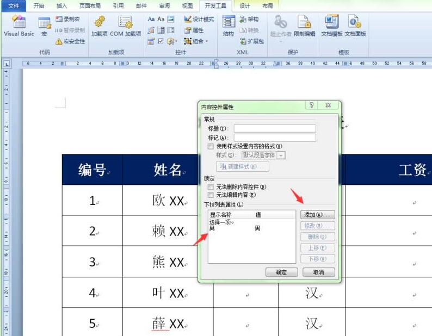
Task: Open the Macros (宏) dialog
Action: coord(45,26)
